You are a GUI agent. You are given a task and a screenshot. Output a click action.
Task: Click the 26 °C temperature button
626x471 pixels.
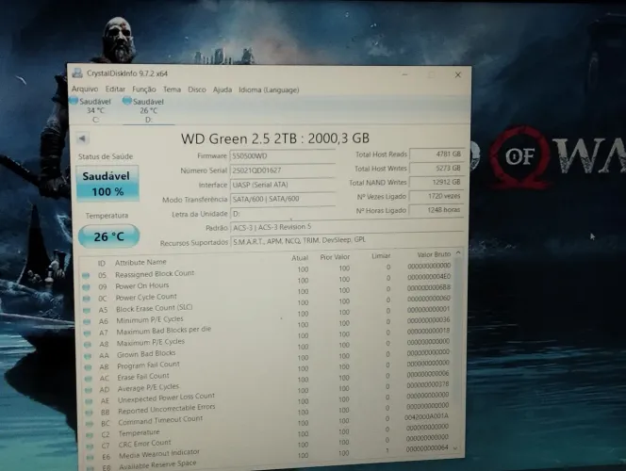(108, 236)
